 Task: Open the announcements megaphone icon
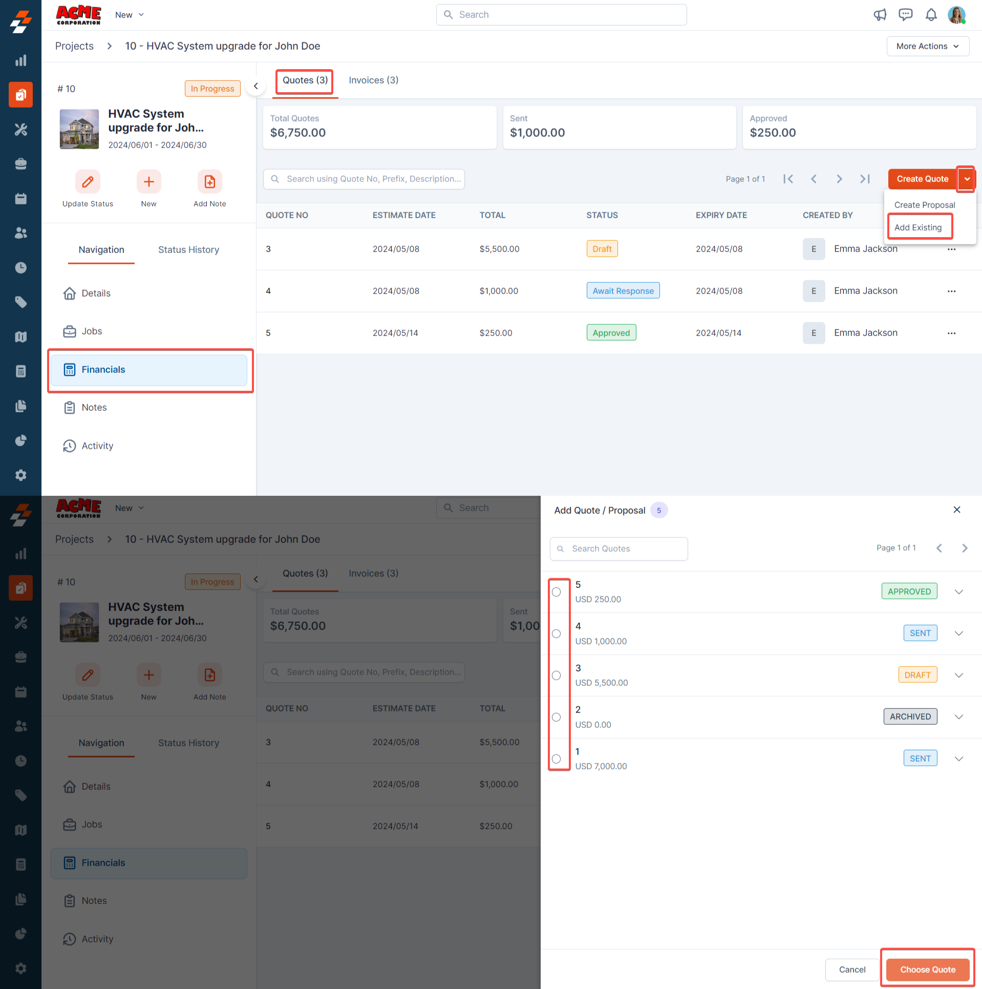point(880,15)
